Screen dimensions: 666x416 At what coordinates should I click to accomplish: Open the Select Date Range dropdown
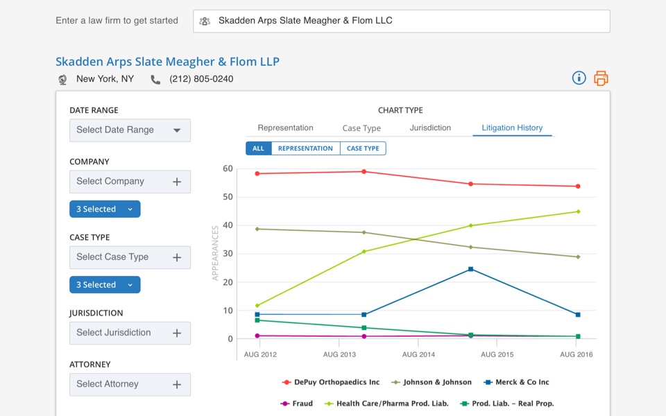pos(130,130)
